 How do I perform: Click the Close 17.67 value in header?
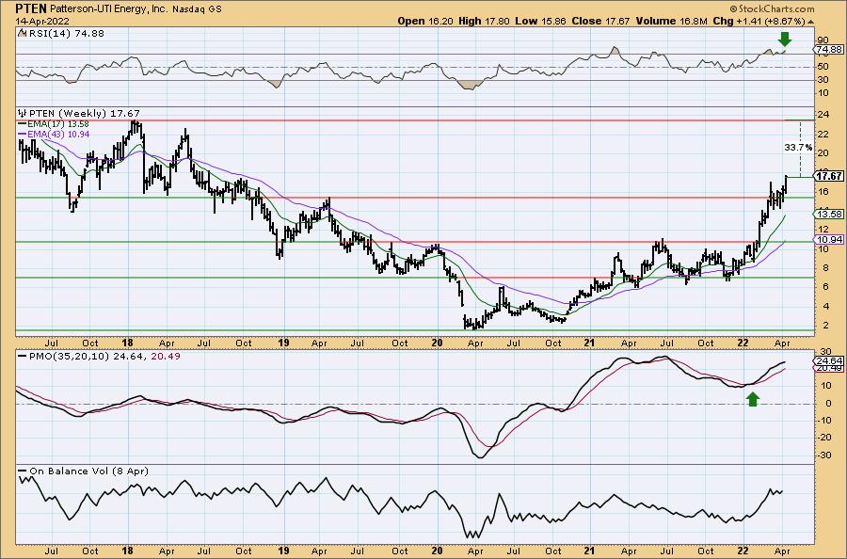pos(599,21)
